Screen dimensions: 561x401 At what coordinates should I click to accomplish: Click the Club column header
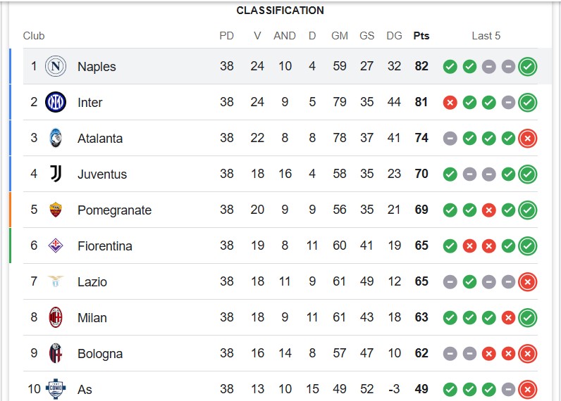[x=34, y=36]
